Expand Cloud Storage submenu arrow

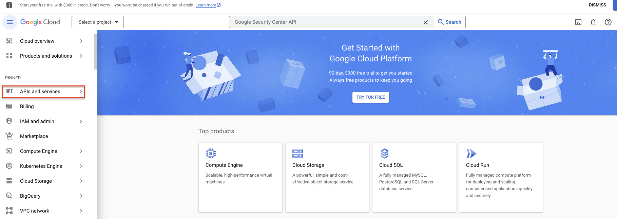(81, 181)
